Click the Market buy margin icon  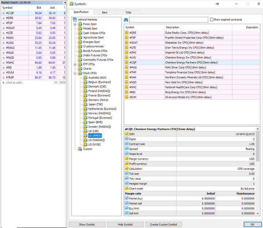tap(127, 198)
